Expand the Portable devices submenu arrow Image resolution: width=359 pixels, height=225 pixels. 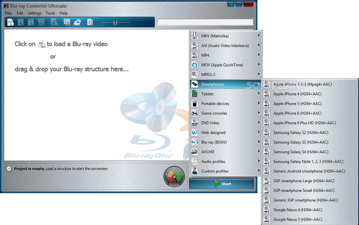(x=259, y=103)
